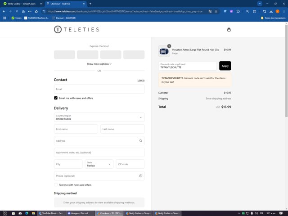Check Text me with news and offers

pyautogui.click(x=56, y=185)
